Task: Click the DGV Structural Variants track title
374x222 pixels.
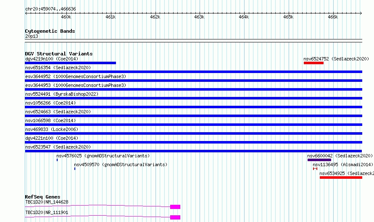Action: [x=59, y=54]
